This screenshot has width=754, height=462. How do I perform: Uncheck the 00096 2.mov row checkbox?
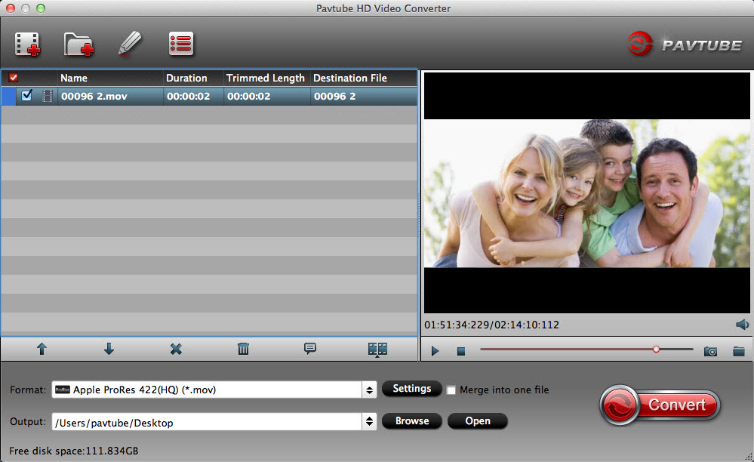pos(27,95)
